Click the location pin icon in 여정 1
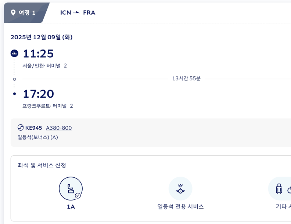The width and height of the screenshot is (291, 224). click(x=13, y=13)
